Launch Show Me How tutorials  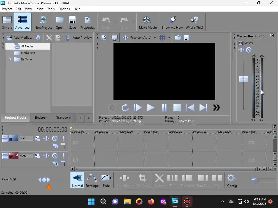pos(172,22)
